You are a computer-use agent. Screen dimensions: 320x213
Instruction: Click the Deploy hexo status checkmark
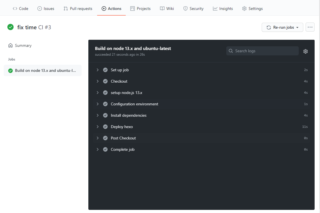point(105,127)
